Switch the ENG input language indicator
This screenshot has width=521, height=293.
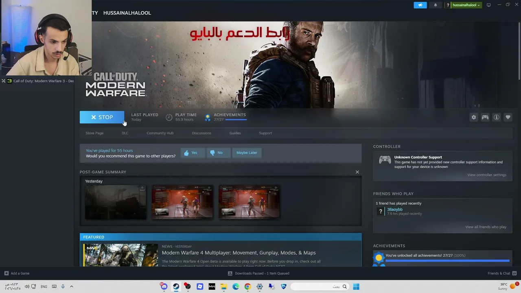(44, 286)
